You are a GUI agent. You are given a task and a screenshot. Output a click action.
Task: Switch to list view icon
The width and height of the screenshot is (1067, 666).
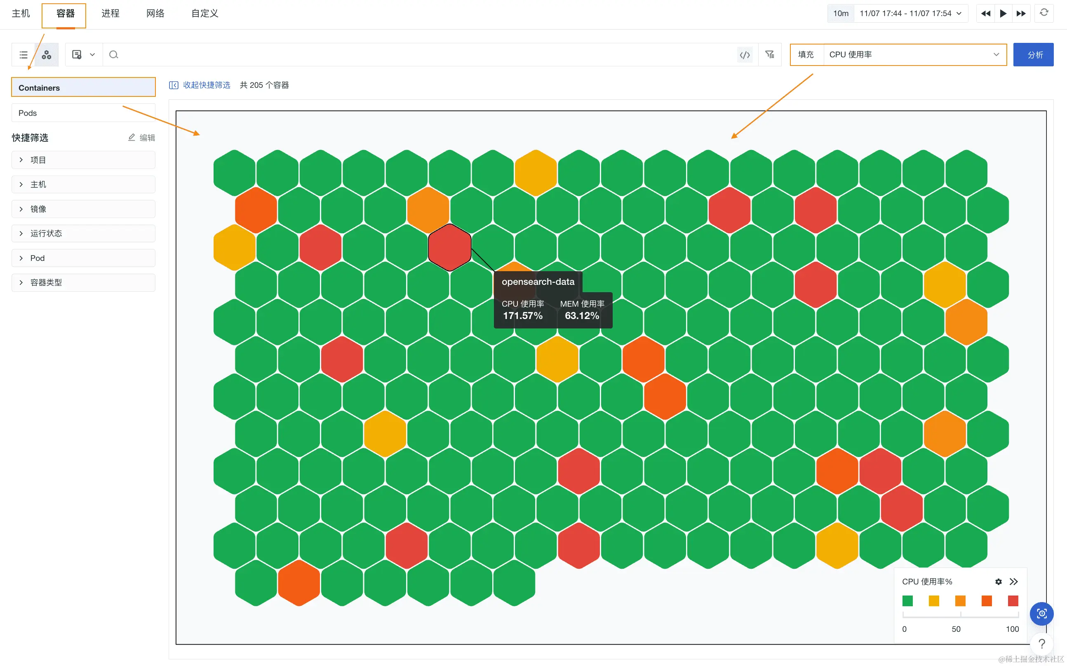pos(24,55)
